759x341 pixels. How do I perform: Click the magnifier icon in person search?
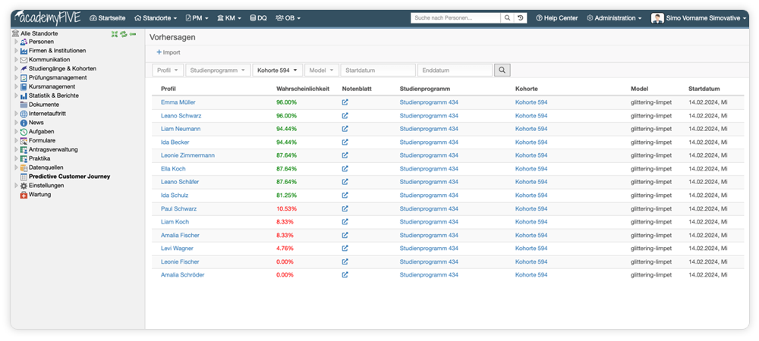tap(507, 18)
